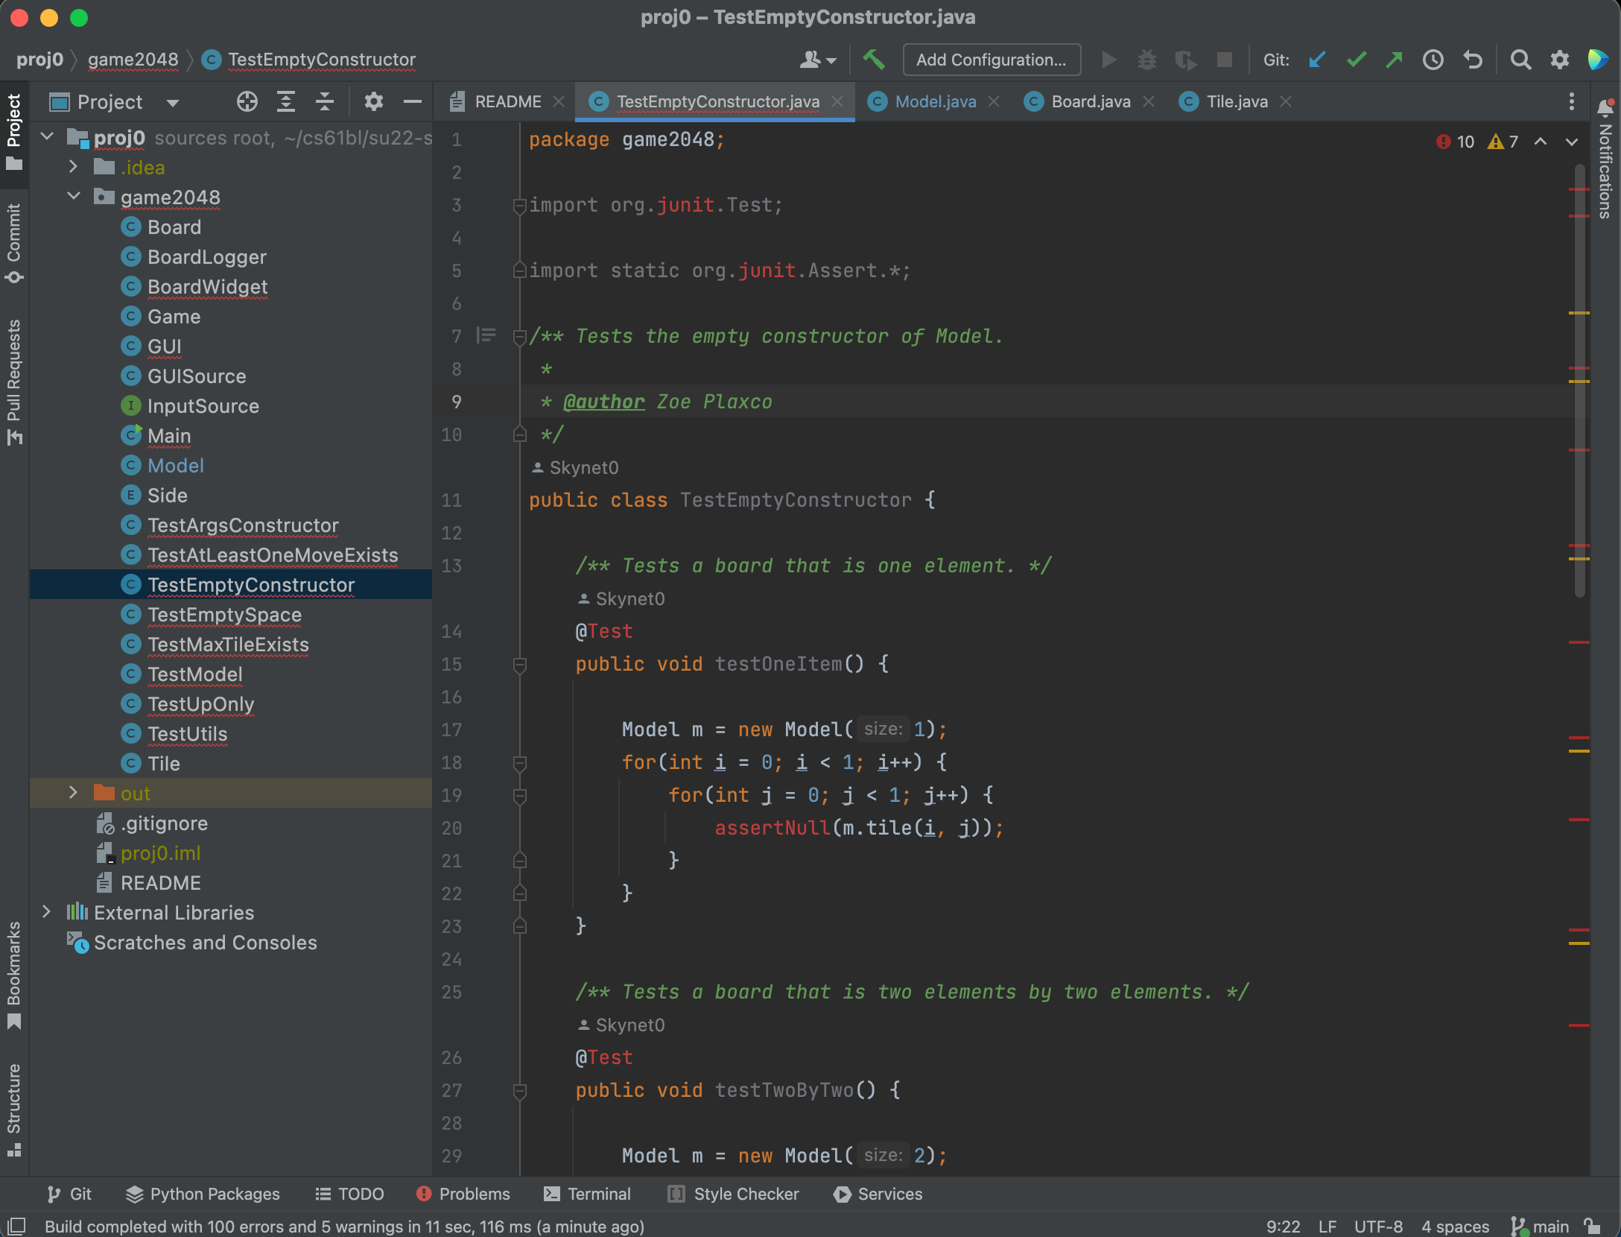Expand the out folder
This screenshot has height=1237, width=1621.
click(73, 793)
